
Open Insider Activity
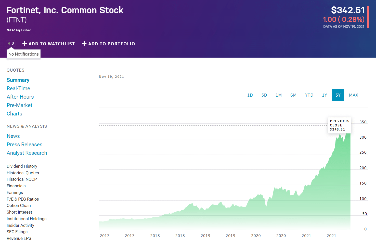click(20, 225)
